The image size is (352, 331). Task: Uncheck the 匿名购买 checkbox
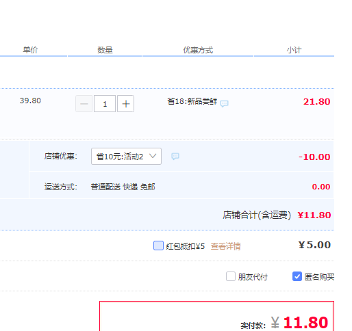pos(297,276)
